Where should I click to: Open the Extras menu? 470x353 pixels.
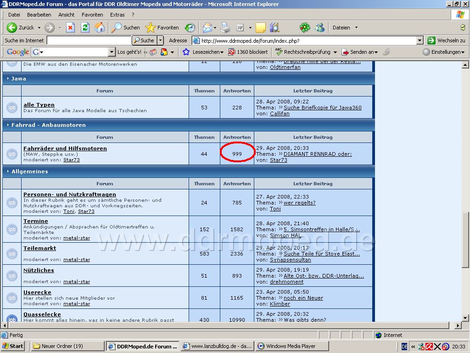(117, 15)
